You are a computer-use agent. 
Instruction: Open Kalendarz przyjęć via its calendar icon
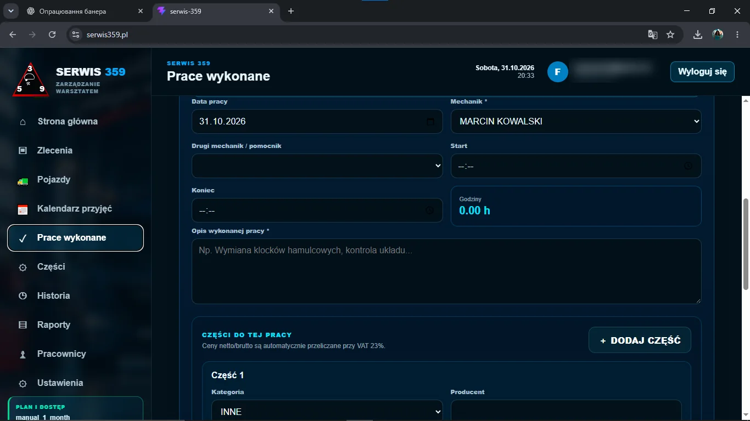click(23, 209)
